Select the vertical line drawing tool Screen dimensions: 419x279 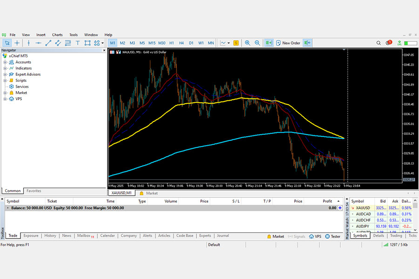click(x=28, y=43)
